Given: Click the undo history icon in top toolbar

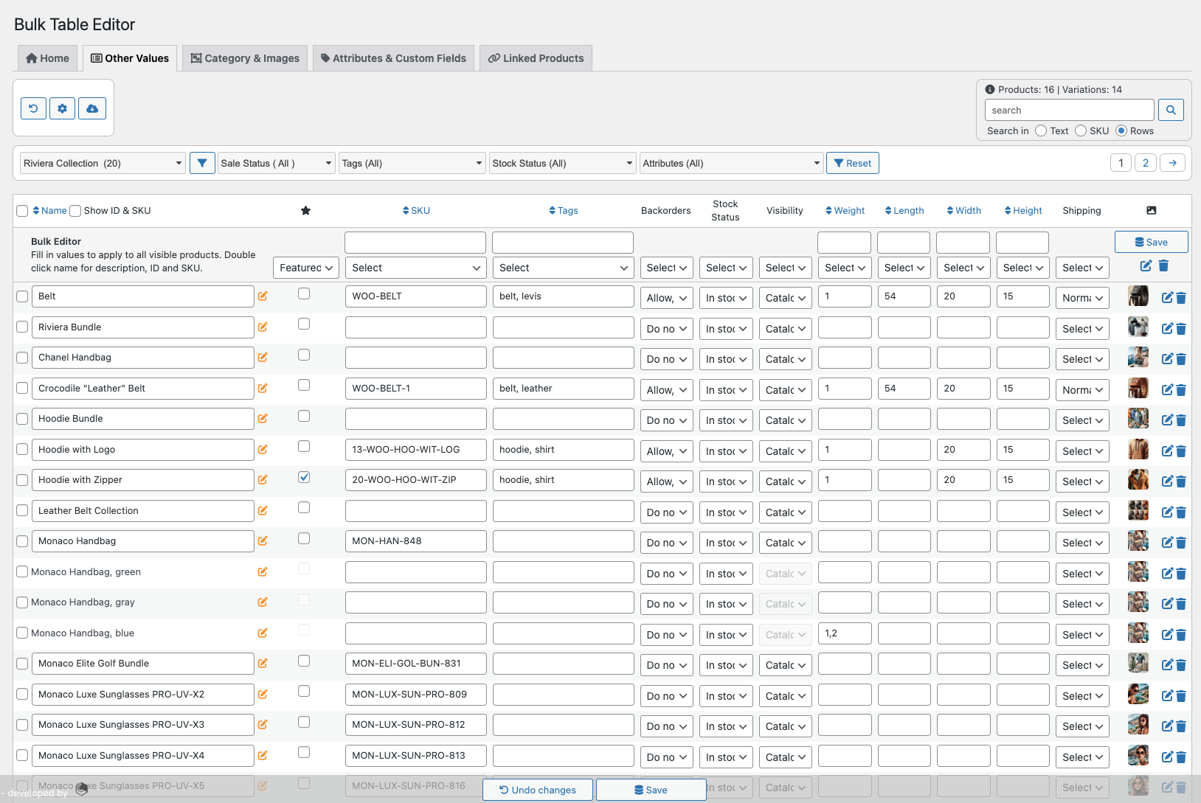Looking at the screenshot, I should (33, 108).
